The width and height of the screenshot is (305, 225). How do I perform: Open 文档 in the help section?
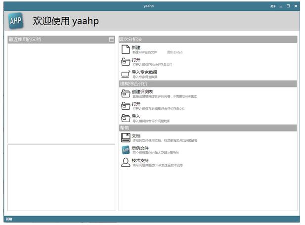click(136, 135)
